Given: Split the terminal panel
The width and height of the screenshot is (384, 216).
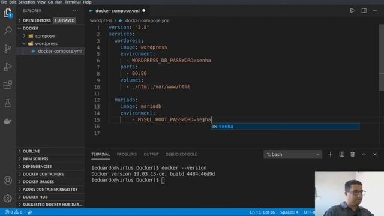Looking at the screenshot, I should tap(341, 154).
